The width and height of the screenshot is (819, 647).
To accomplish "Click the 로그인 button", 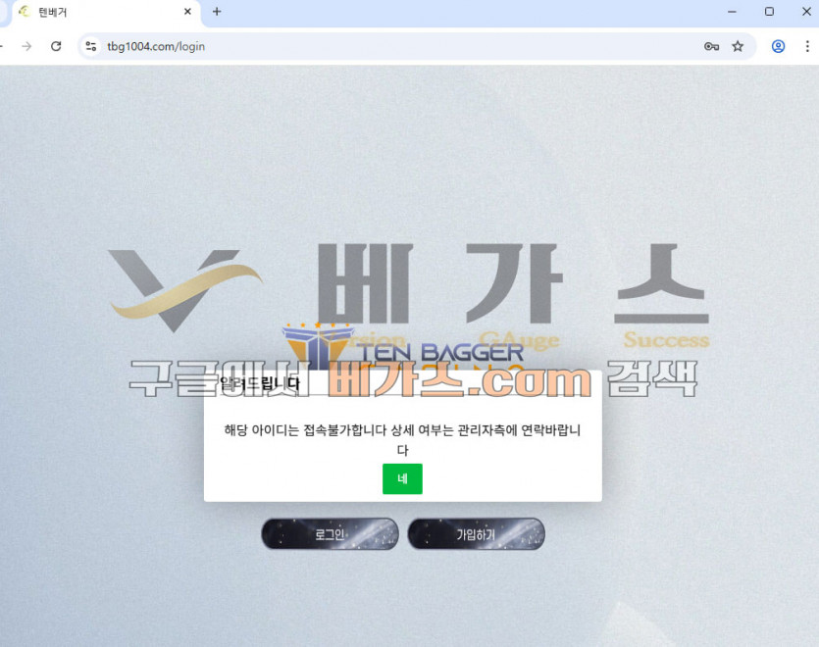I will coord(330,533).
